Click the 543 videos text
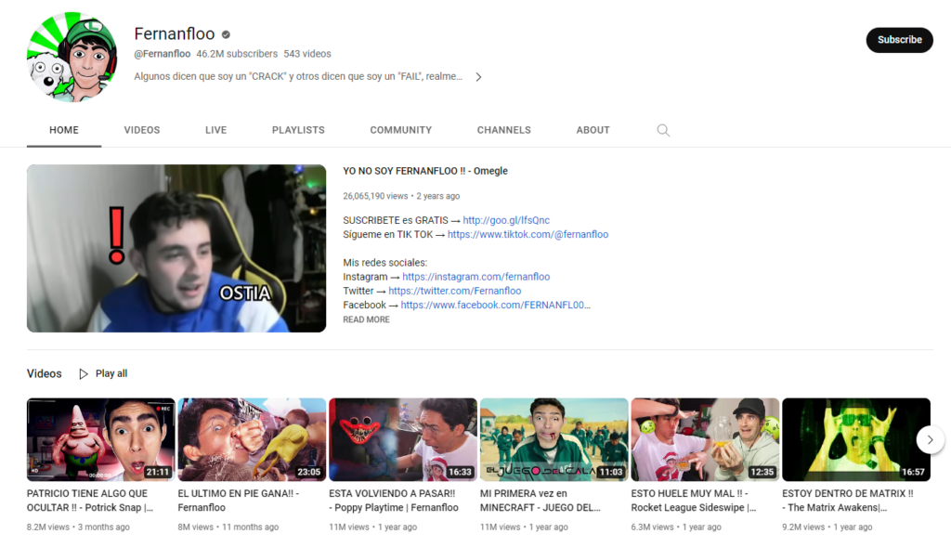The height and width of the screenshot is (547, 951). click(x=307, y=54)
